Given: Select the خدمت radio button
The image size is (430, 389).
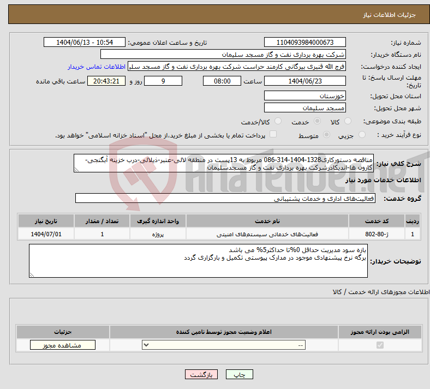Looking at the screenshot, I should (317, 121).
